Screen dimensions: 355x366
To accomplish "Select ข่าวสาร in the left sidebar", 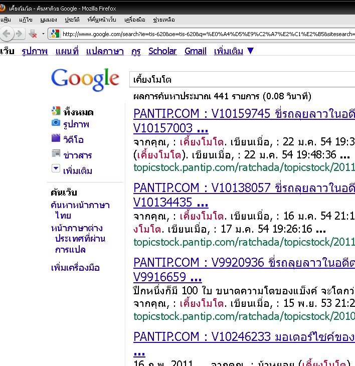I will pyautogui.click(x=78, y=155).
